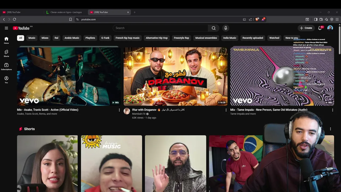Click Mambah Fit channel avatar
This screenshot has width=341, height=192.
pos(127,111)
